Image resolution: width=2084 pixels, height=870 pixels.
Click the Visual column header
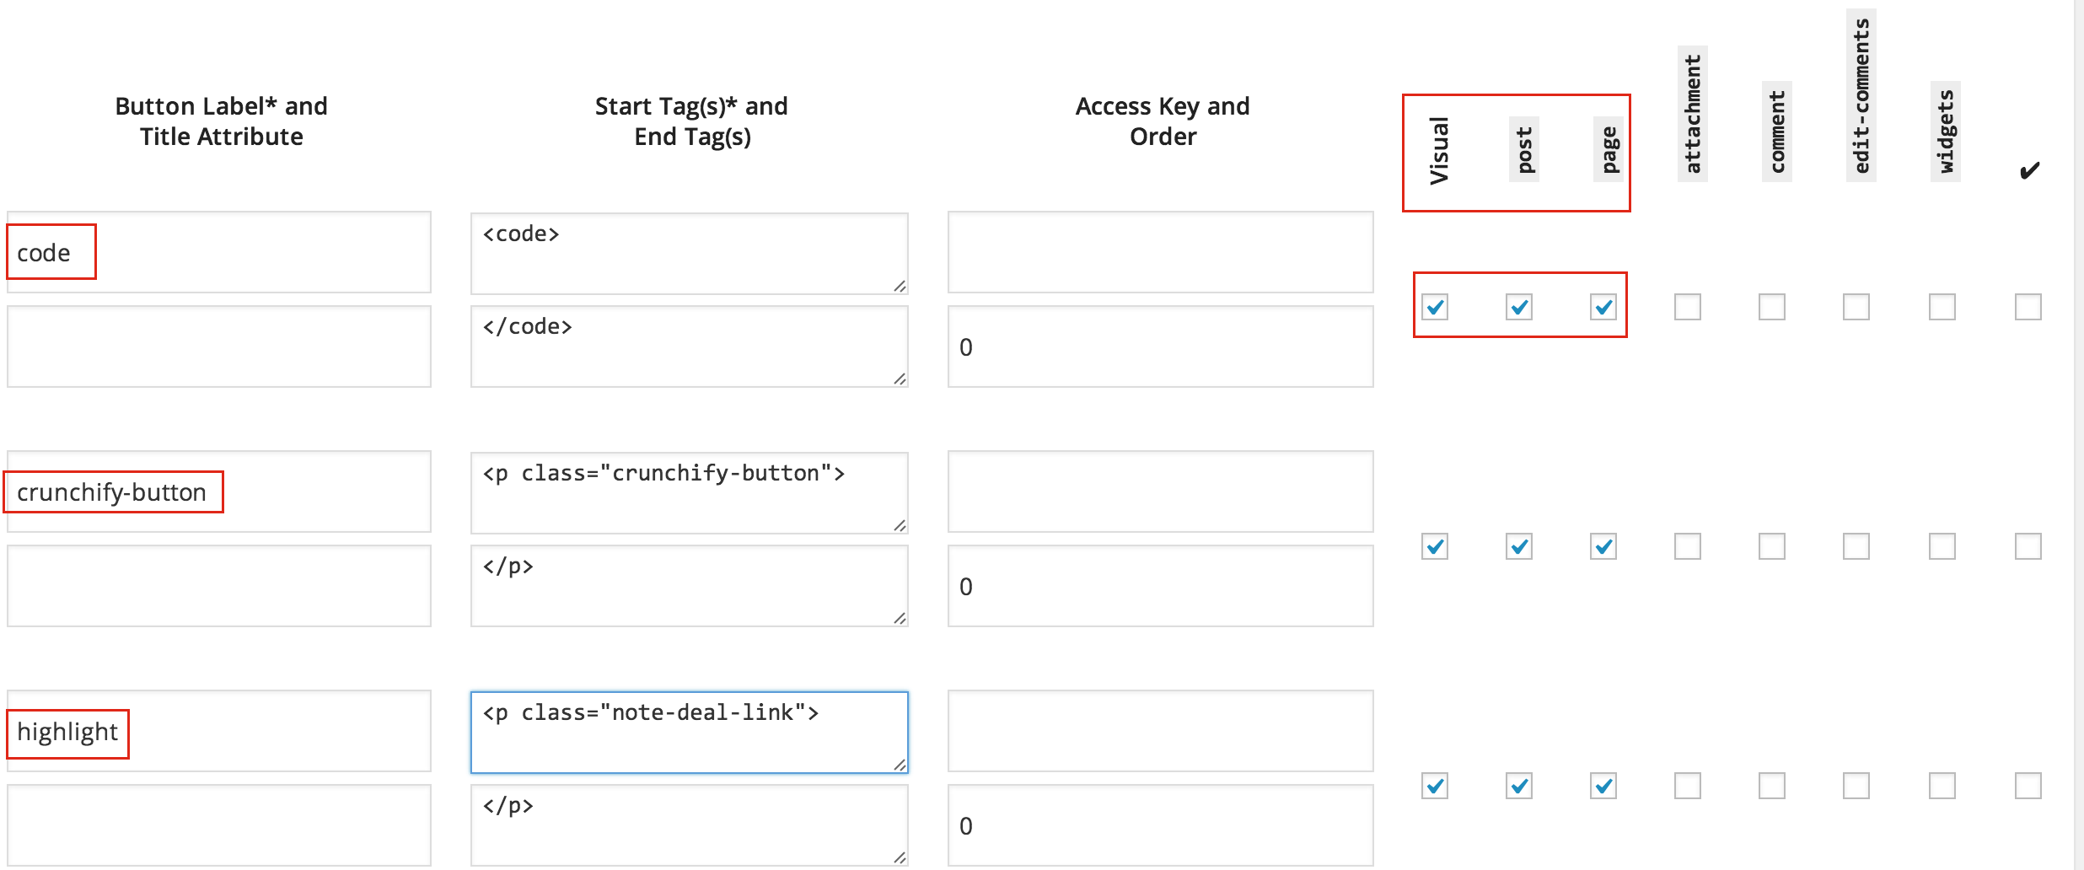[x=1439, y=152]
